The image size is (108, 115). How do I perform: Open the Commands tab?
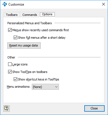pos(30,15)
